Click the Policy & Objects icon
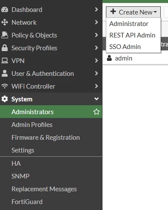Viewport: 168px width, 210px height. (5, 35)
